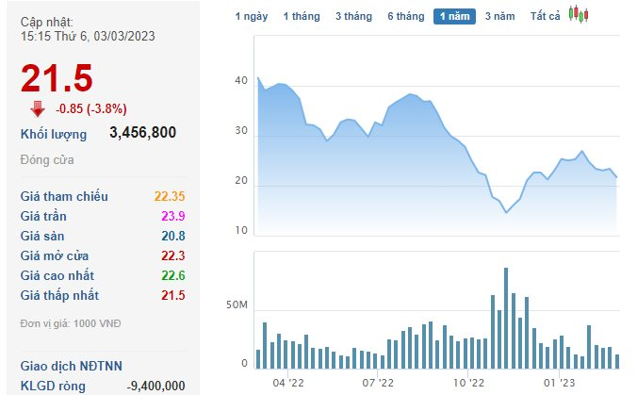The image size is (637, 395).
Task: Click the candlestick chart type icon
Action: point(578,15)
